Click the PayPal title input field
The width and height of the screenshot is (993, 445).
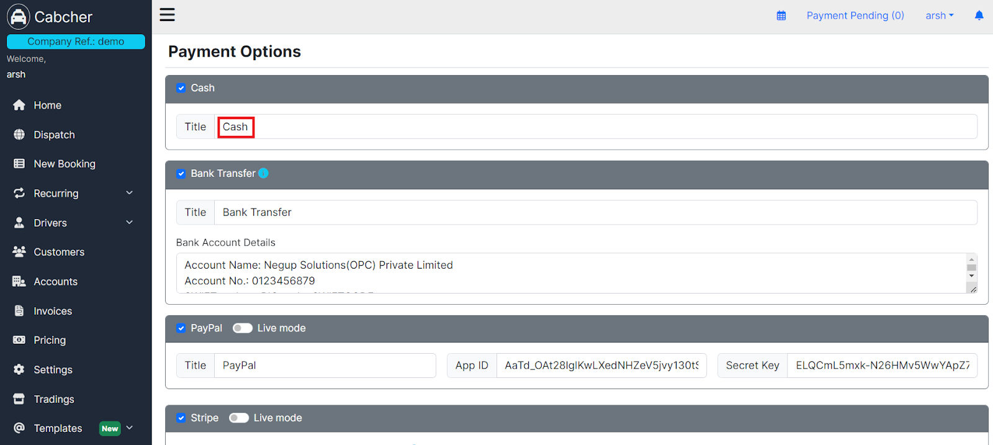pos(325,366)
